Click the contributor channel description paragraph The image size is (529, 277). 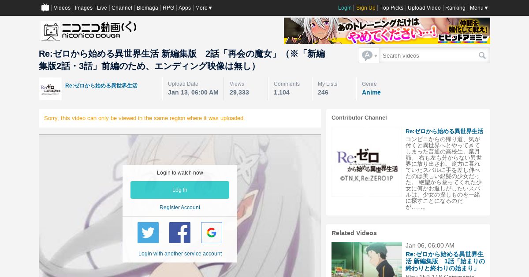[444, 173]
